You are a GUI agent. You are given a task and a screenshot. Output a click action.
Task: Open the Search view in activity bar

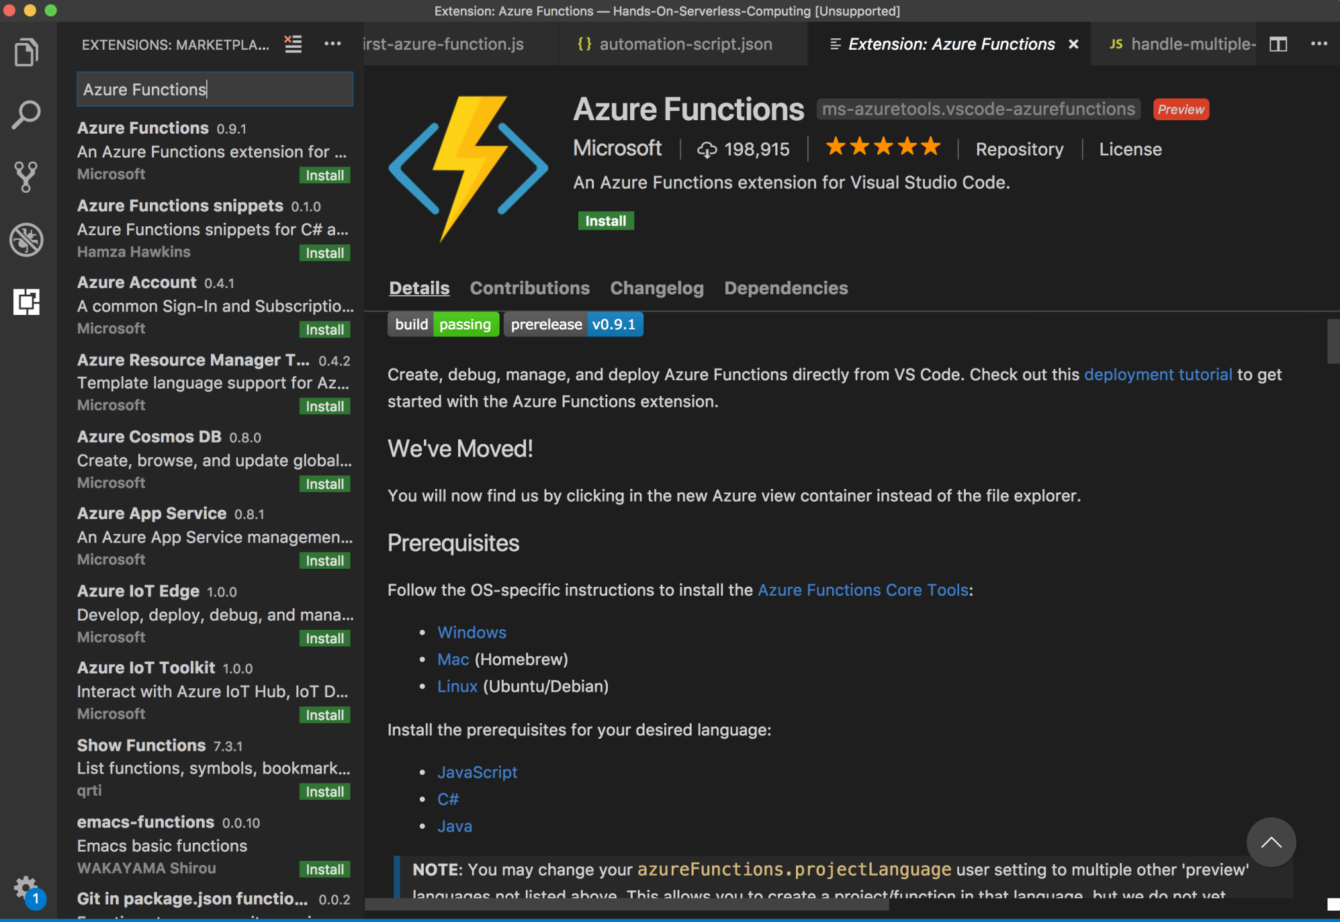[27, 115]
